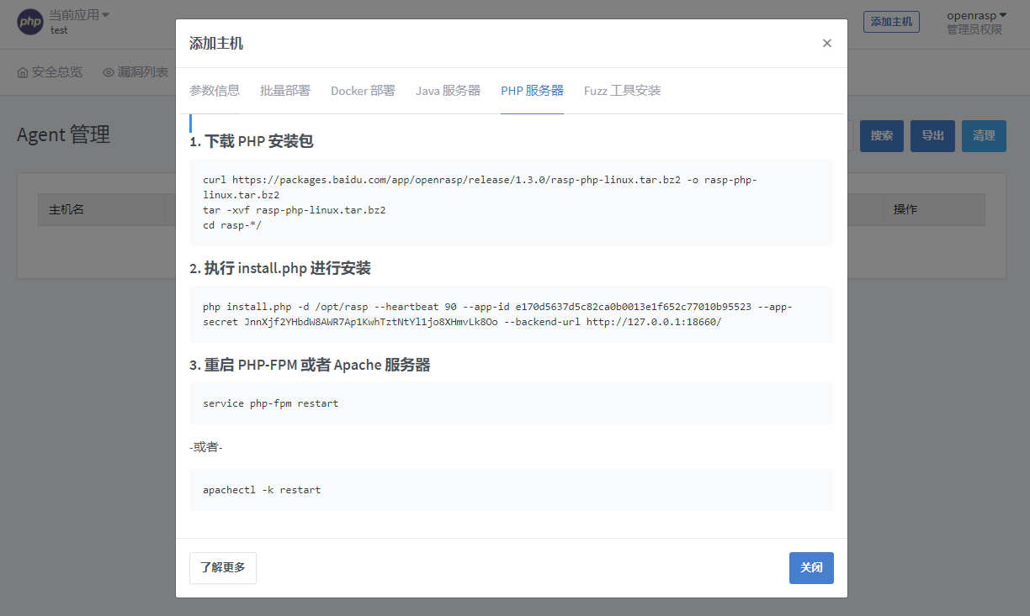
Task: Click the 搜索 button on Agent 管理 page
Action: (882, 136)
